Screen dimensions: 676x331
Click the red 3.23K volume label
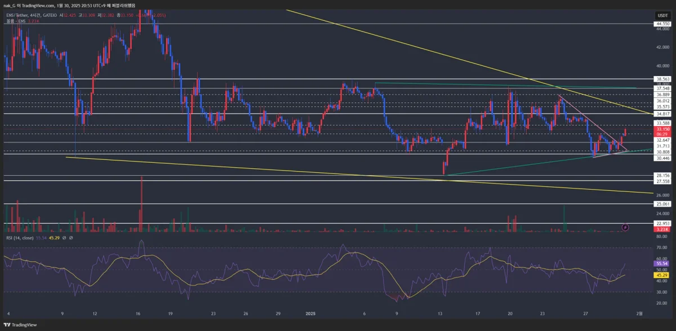[x=661, y=230]
